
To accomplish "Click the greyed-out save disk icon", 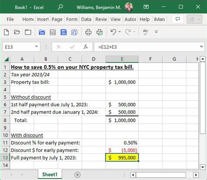I will 53,32.
